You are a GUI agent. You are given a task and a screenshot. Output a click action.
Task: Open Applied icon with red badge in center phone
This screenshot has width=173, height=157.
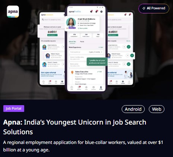coord(79,88)
